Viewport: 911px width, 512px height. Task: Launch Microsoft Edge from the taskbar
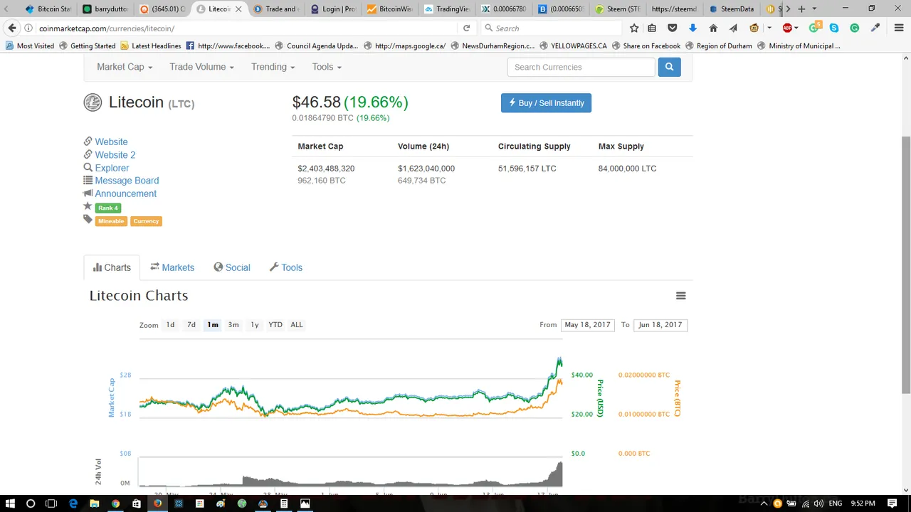[73, 503]
